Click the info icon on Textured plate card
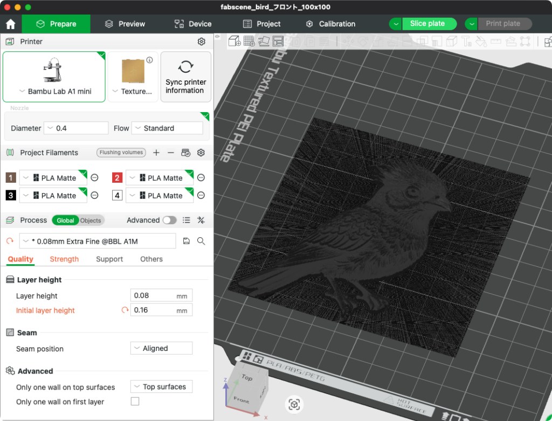 [x=150, y=60]
